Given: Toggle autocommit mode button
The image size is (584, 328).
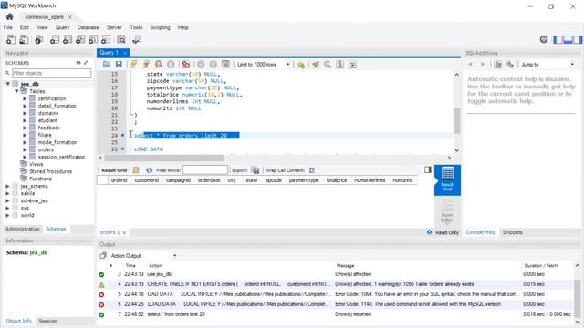Looking at the screenshot, I should [225, 65].
